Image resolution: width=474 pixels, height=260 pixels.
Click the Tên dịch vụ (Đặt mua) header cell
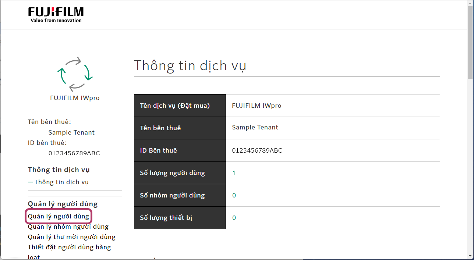pos(180,106)
